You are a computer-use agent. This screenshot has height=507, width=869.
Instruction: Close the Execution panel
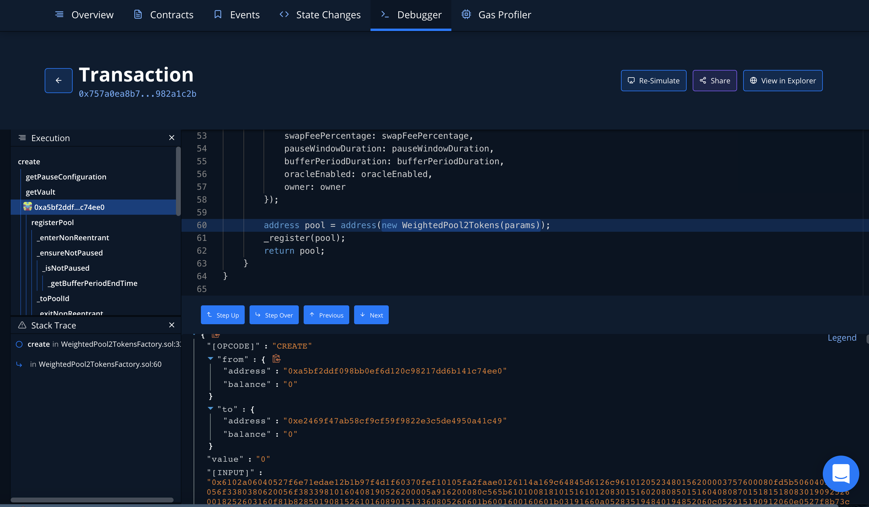click(x=172, y=138)
